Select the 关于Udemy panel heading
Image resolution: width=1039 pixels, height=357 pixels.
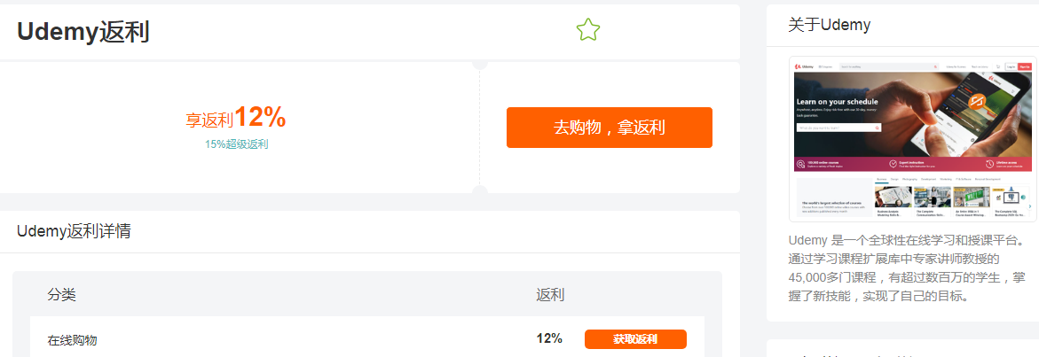tap(829, 25)
